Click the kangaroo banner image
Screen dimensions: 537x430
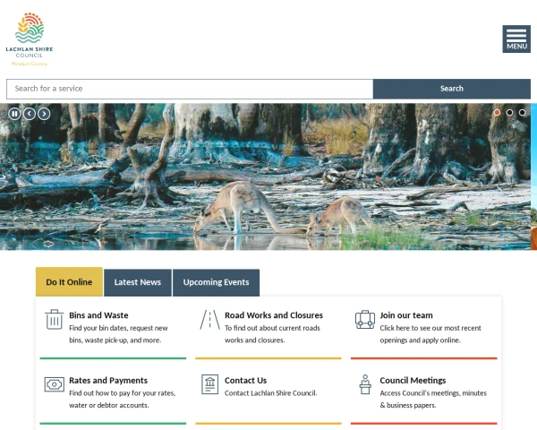[266, 176]
